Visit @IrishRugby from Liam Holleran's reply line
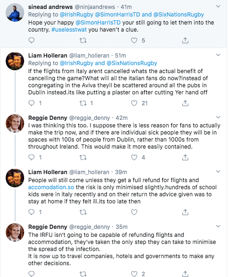Image resolution: width=230 pixels, height=277 pixels. [77, 63]
